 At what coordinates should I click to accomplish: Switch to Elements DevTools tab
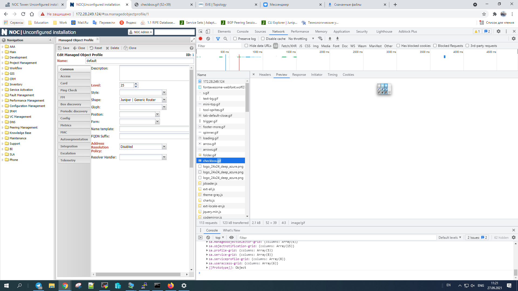[x=224, y=32]
